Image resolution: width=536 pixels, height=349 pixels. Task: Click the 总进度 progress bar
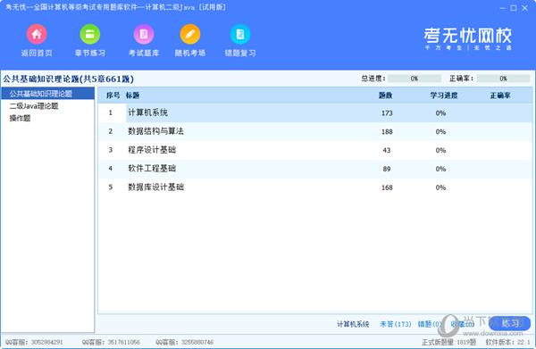coord(415,79)
